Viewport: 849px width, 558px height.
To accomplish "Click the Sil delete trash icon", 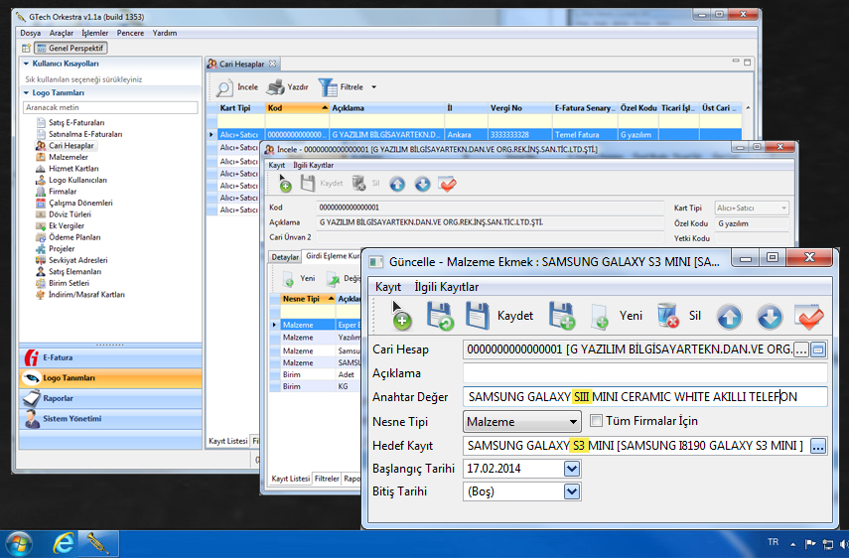I will click(x=668, y=316).
